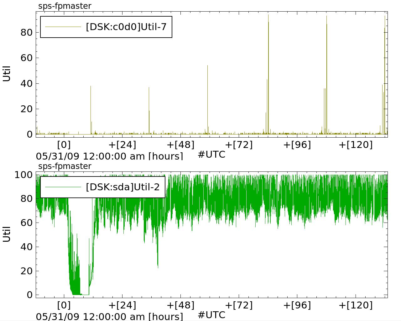Click the +[48] tick label on bottom chart
The image size is (401, 321).
(180, 305)
